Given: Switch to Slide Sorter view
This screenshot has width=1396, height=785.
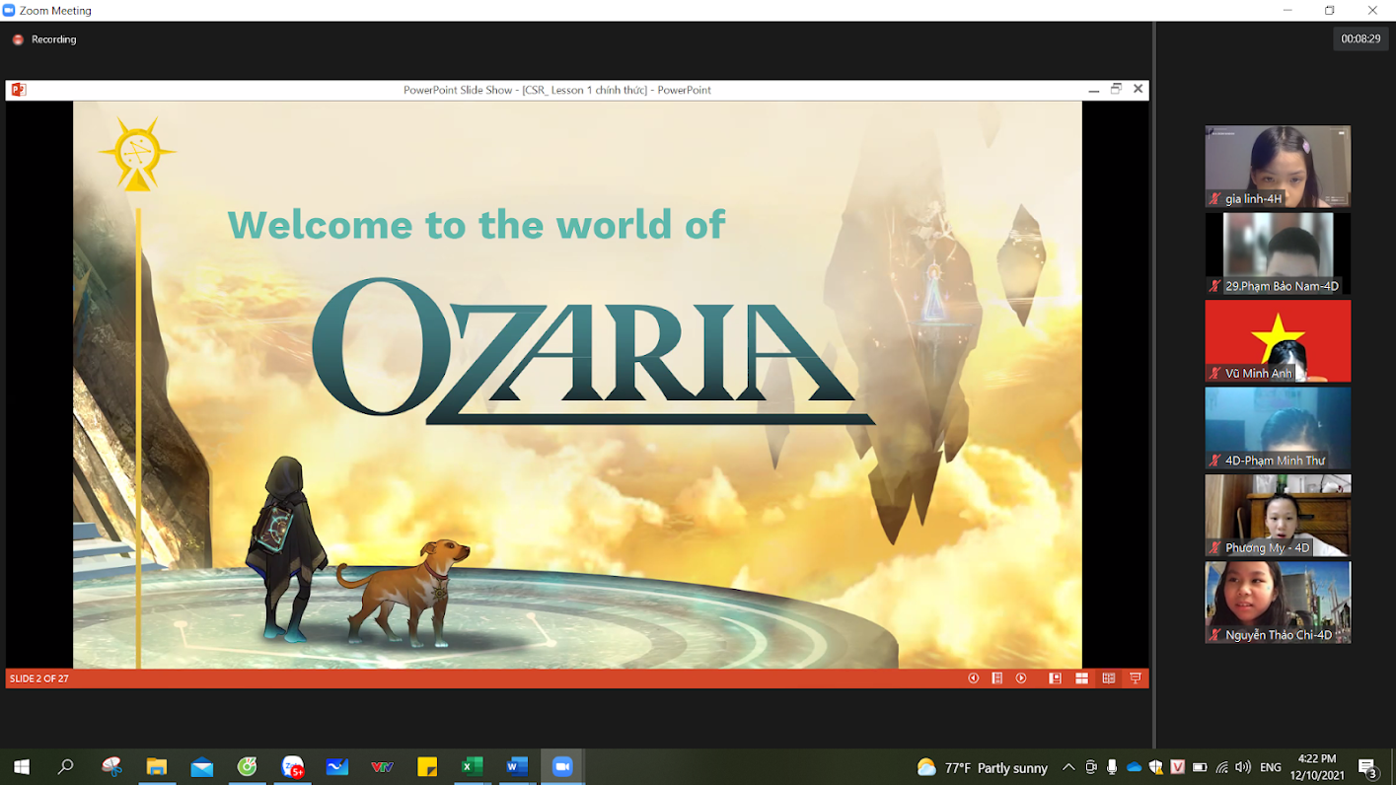Looking at the screenshot, I should 1081,678.
